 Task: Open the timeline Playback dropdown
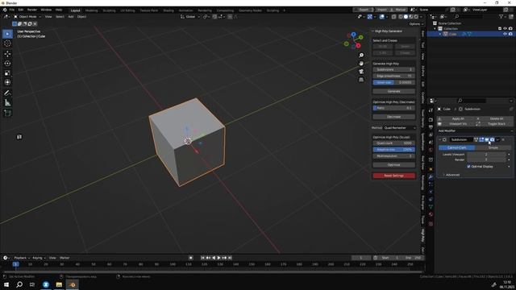coord(22,258)
